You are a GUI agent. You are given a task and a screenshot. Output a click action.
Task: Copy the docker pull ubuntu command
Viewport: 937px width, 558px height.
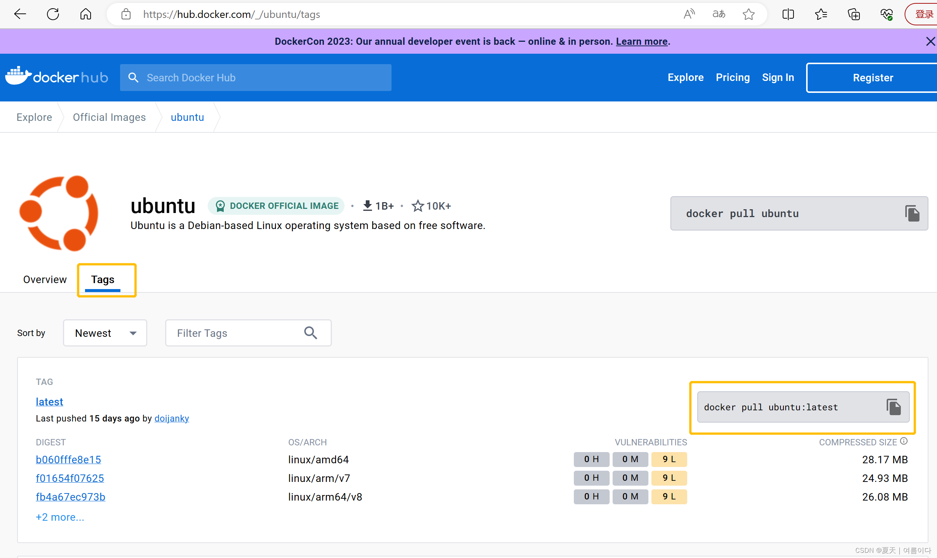tap(911, 213)
